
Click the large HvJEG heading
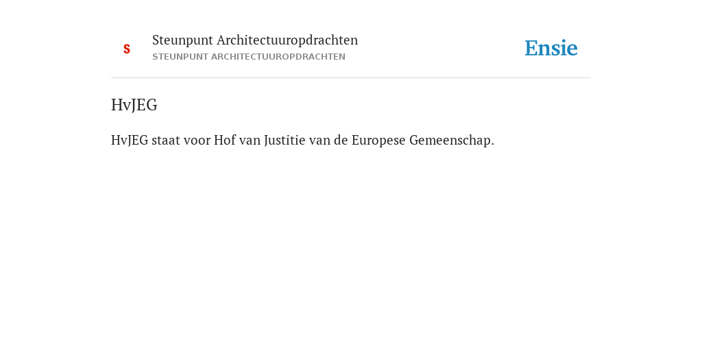pyautogui.click(x=134, y=105)
